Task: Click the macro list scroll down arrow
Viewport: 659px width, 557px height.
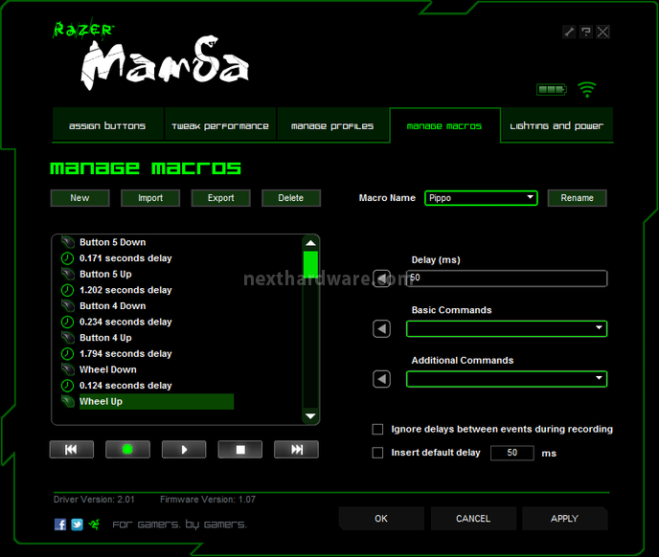Action: [310, 416]
